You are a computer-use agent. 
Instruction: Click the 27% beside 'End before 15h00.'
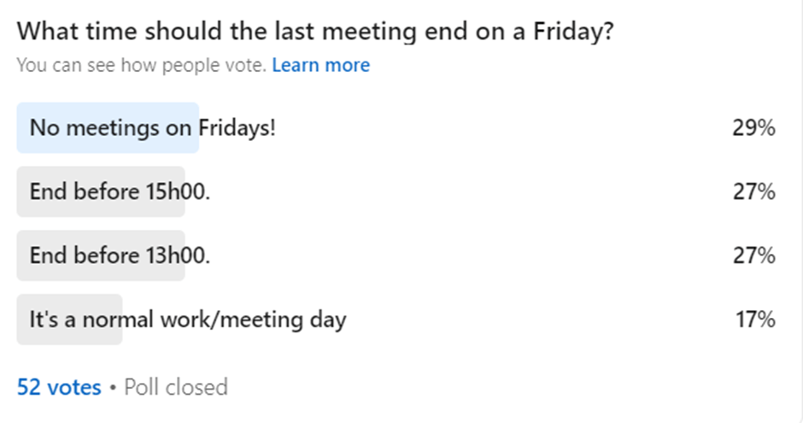click(753, 192)
